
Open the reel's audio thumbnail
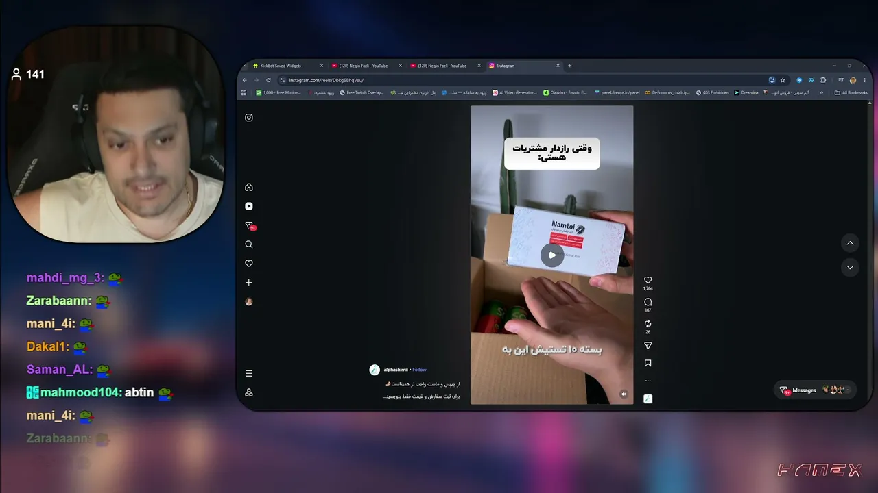(648, 399)
